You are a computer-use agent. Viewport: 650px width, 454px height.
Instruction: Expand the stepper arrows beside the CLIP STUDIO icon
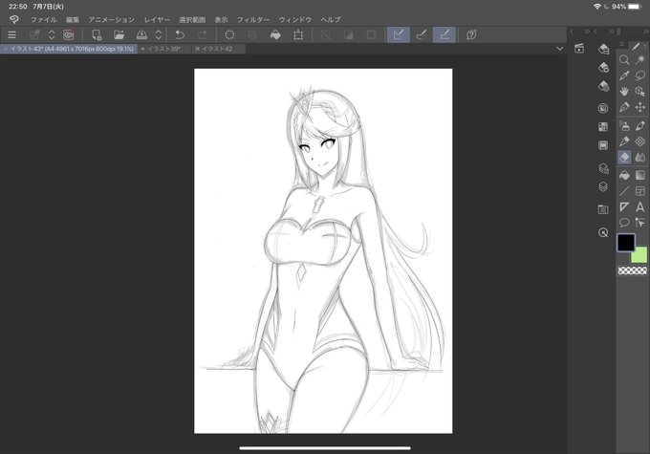(52, 34)
